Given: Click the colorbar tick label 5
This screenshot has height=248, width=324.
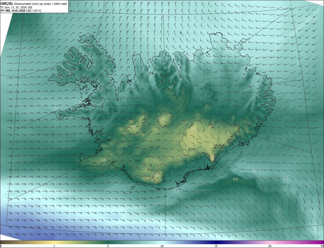Looking at the screenshot, I should click(x=108, y=246).
